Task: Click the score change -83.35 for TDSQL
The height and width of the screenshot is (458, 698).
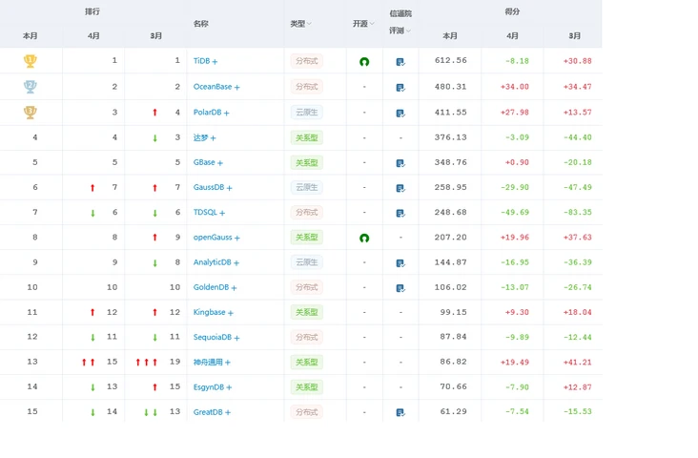Action: (577, 213)
